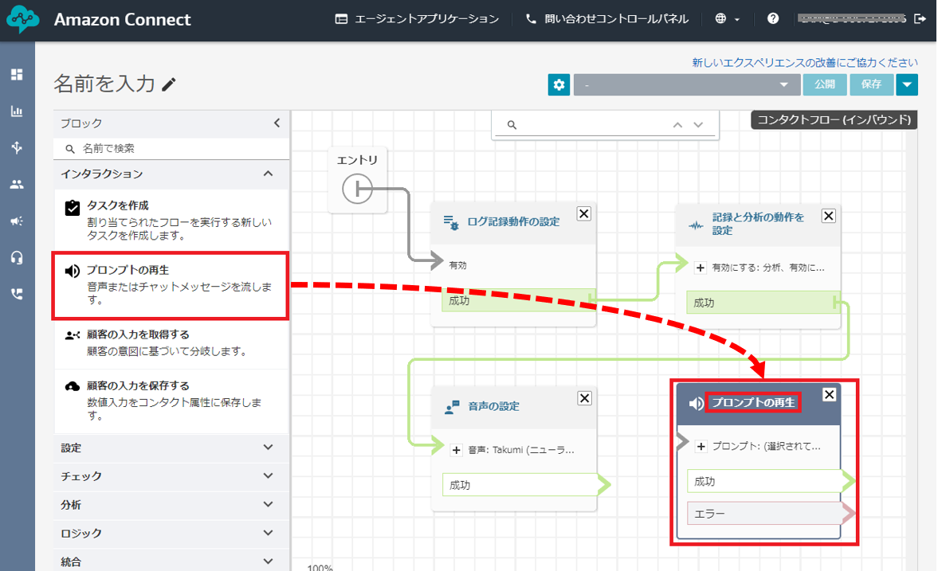Expand the 分析 section
Image resolution: width=938 pixels, height=571 pixels.
[x=171, y=505]
